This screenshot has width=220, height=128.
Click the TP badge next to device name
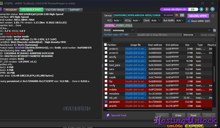click(x=177, y=15)
